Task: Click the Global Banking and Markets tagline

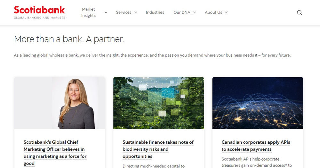Action: click(x=39, y=18)
